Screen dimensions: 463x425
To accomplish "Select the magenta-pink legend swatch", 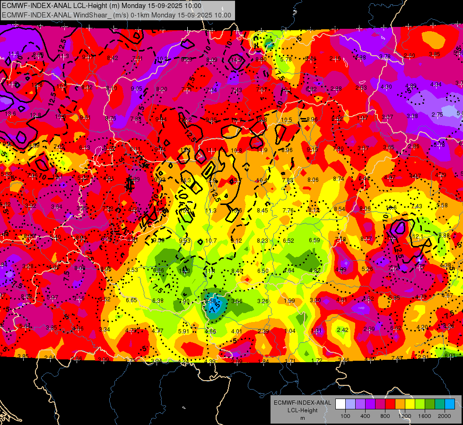I will pyautogui.click(x=380, y=404).
